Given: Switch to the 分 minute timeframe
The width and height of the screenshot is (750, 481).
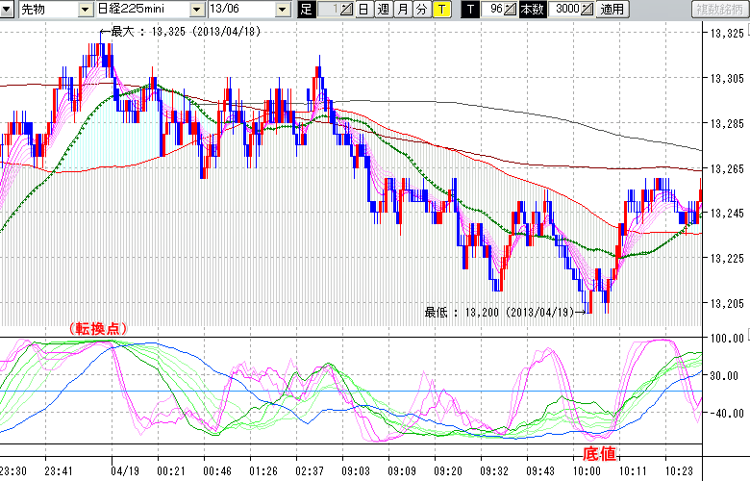Looking at the screenshot, I should coord(420,10).
